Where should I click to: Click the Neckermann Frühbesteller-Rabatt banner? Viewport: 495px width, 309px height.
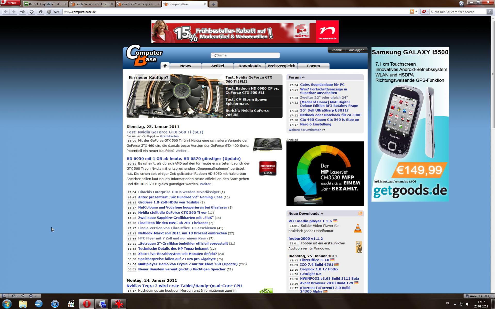pyautogui.click(x=245, y=32)
